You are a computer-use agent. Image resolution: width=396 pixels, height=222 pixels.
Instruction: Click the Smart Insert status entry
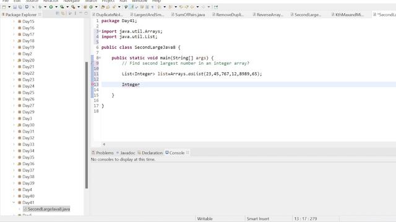click(x=257, y=219)
